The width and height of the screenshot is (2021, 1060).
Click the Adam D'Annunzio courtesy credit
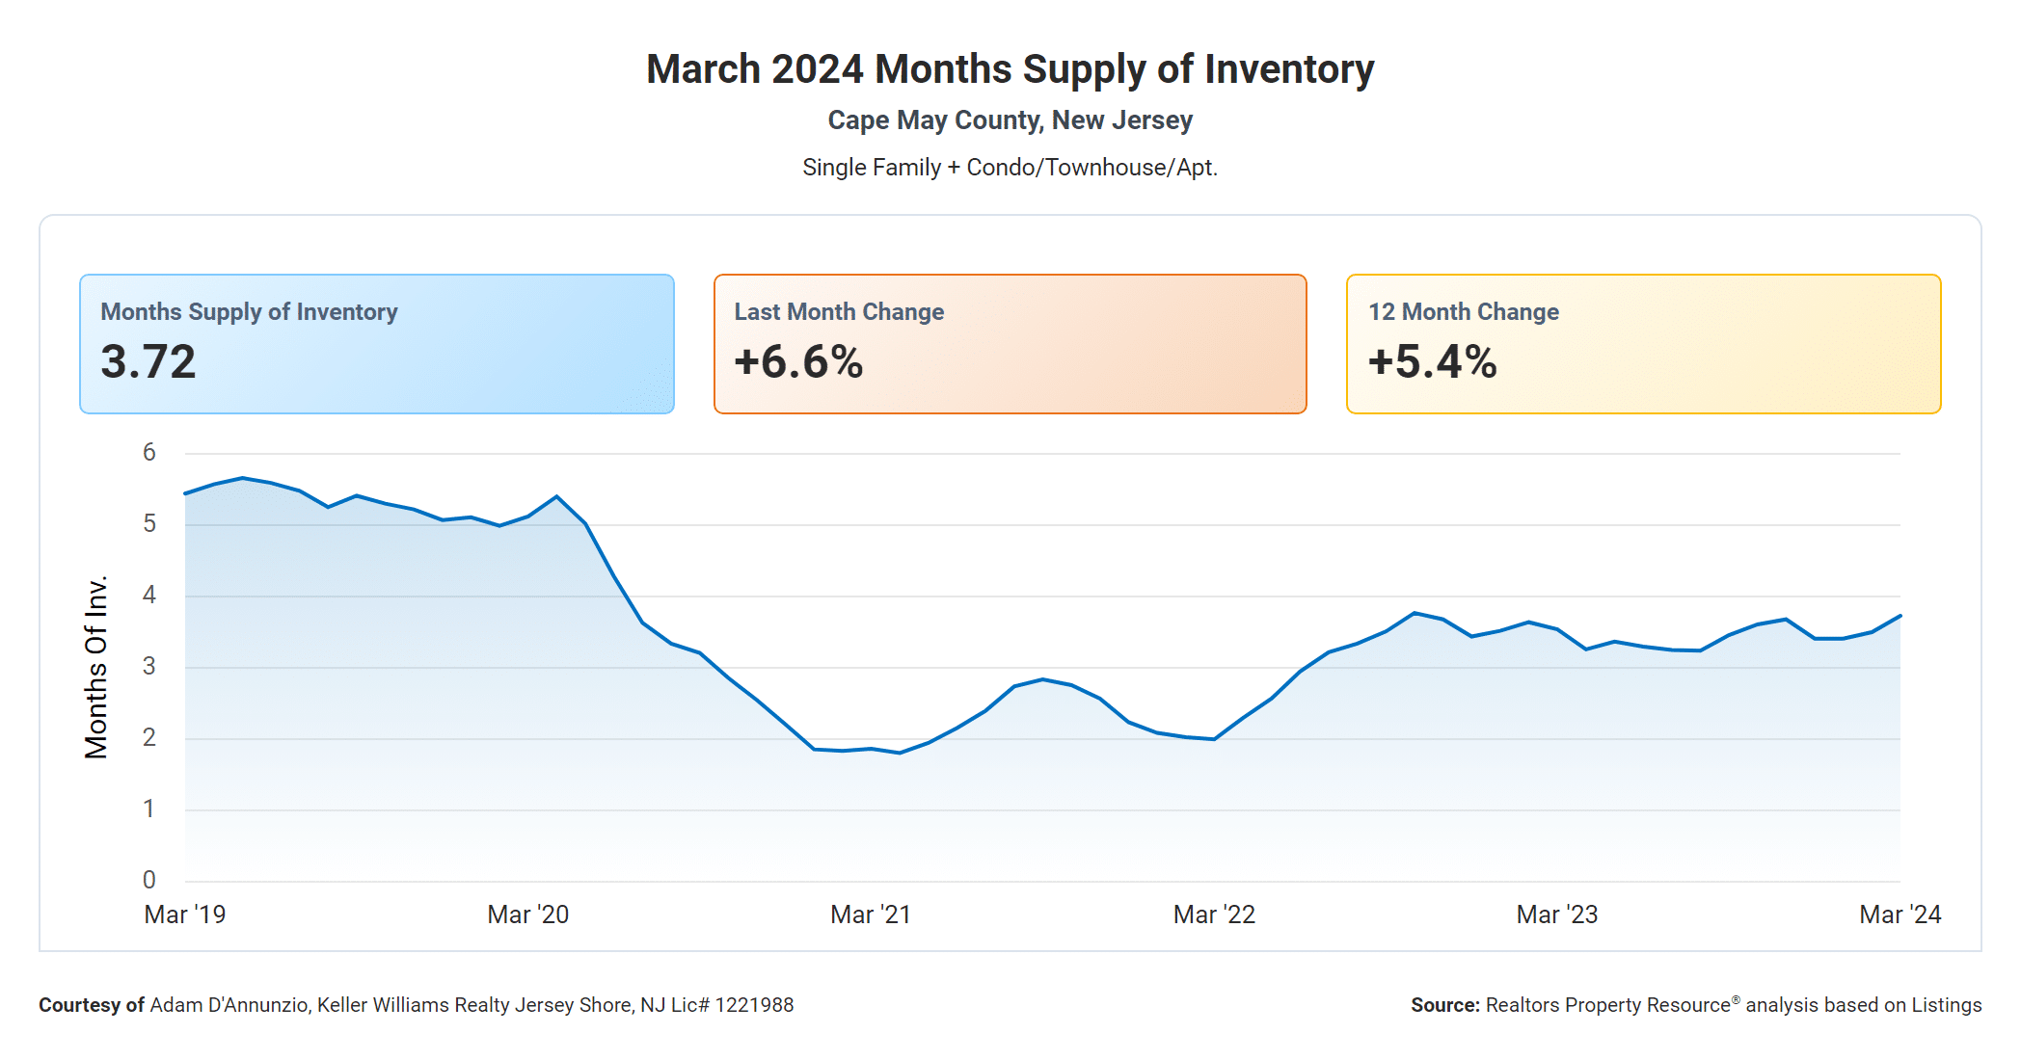pos(416,1005)
